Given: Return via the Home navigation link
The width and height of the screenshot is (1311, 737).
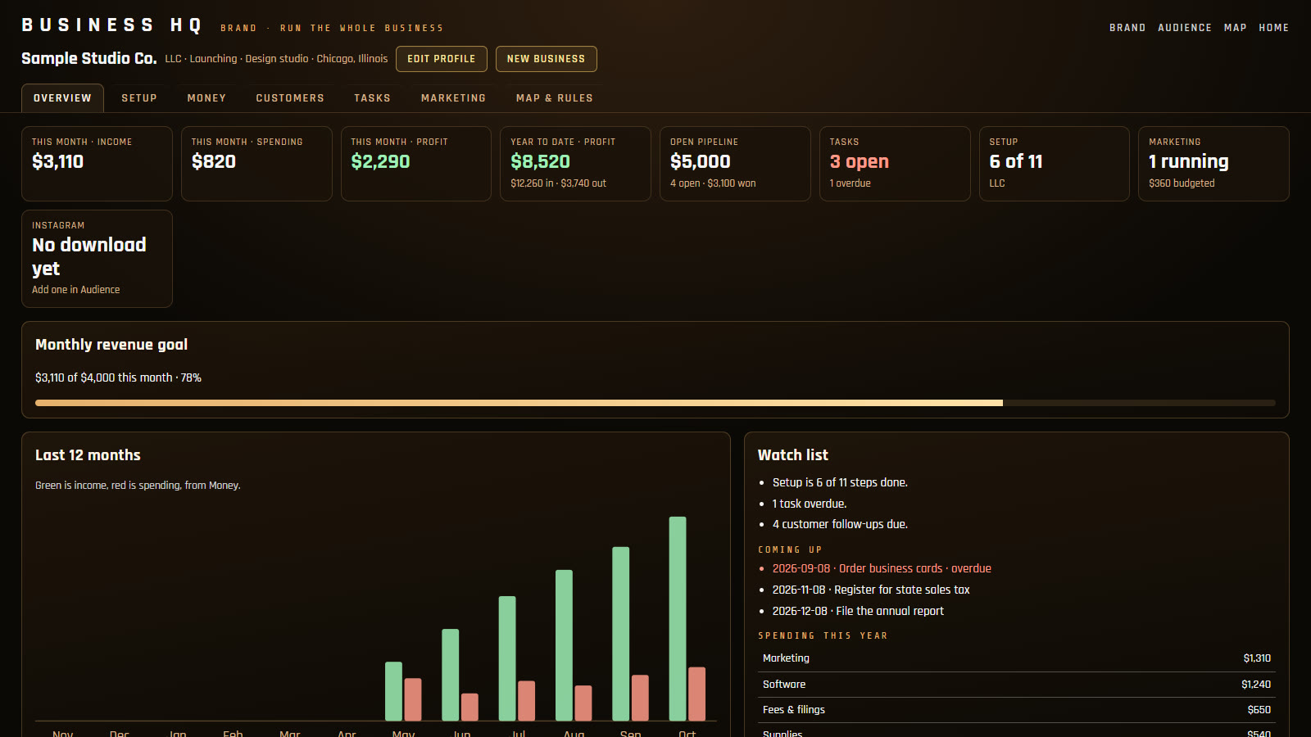Looking at the screenshot, I should coord(1274,28).
